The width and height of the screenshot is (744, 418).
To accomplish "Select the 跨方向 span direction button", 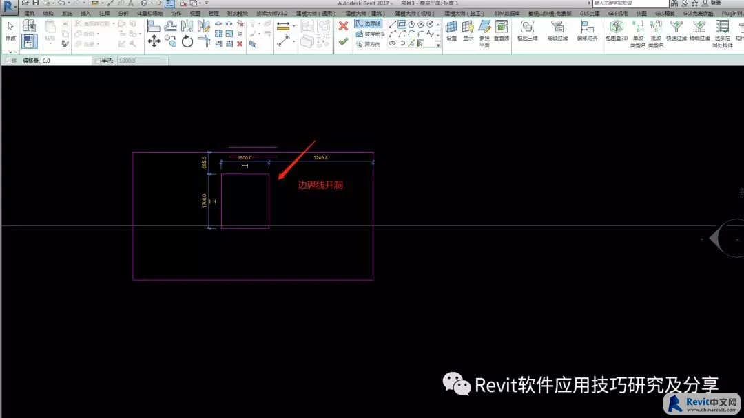I will pyautogui.click(x=368, y=43).
